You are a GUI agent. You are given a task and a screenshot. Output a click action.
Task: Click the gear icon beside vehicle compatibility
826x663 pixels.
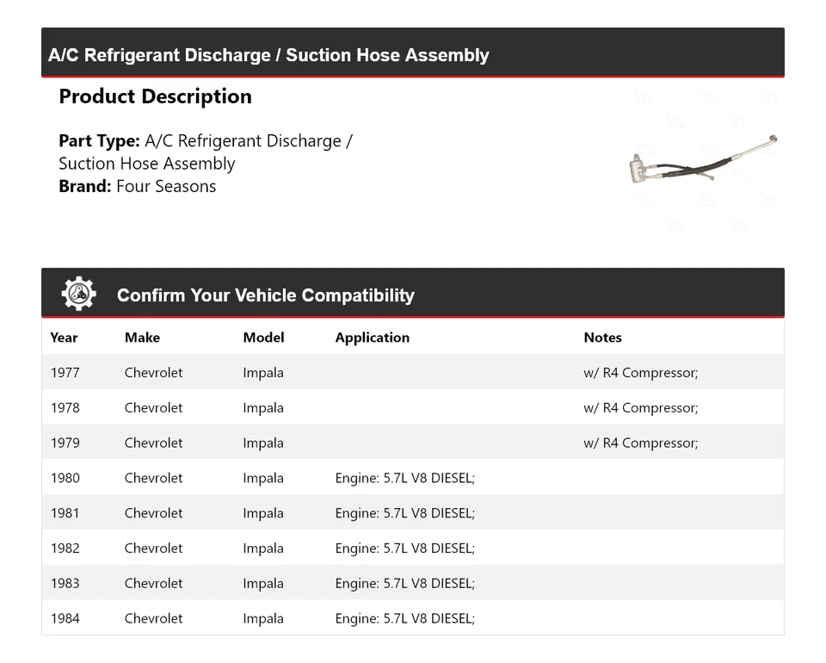click(x=78, y=294)
